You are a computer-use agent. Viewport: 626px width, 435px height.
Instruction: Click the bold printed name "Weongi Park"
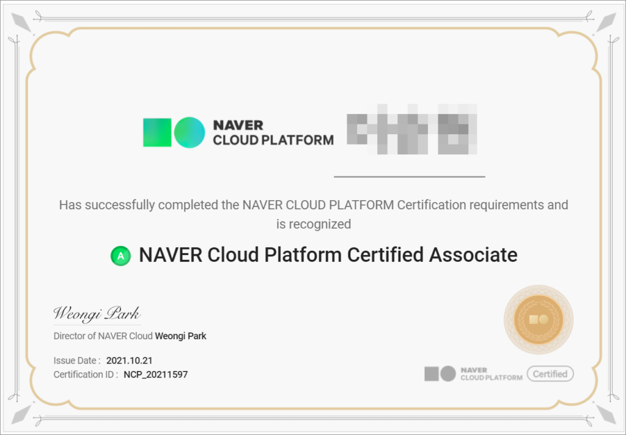coord(180,336)
